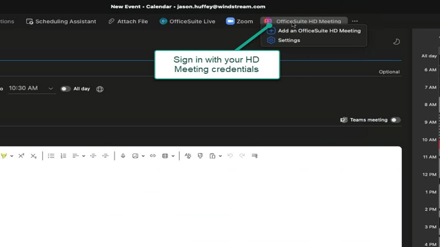The image size is (440, 247).
Task: Open the 10:30 AM end time dropdown
Action: (x=51, y=88)
